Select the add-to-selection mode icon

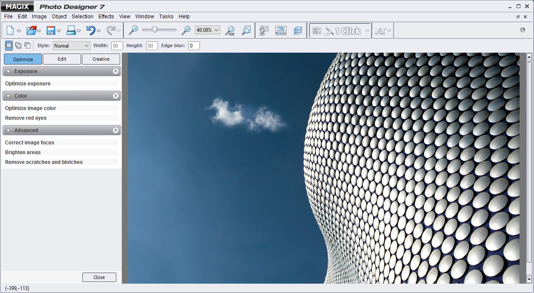(x=18, y=45)
